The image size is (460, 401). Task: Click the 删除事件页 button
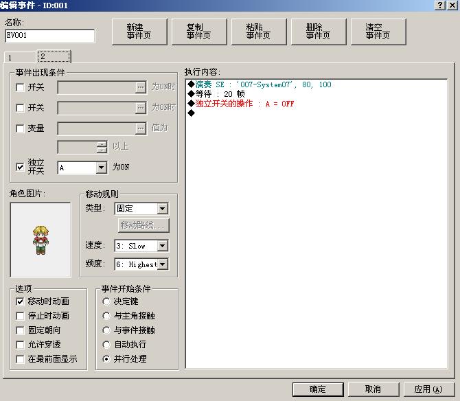[x=319, y=32]
